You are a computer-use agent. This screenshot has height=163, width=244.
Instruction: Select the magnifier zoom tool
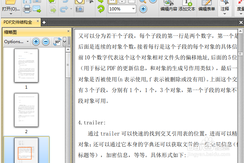pos(143,1)
